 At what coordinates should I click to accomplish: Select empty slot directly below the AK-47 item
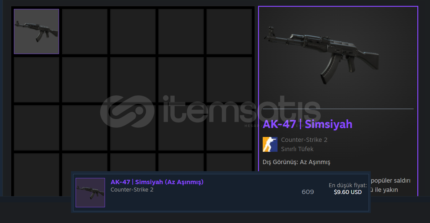36,80
